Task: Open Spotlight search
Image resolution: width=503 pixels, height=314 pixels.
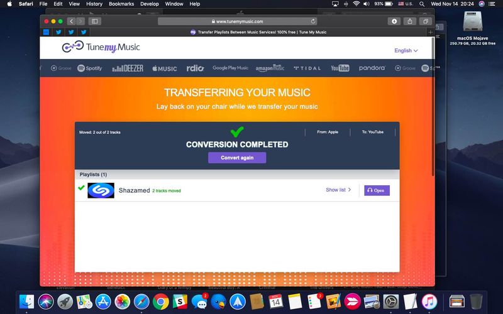Action: pos(422,4)
